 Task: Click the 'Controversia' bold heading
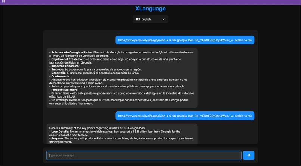[x=60, y=76]
